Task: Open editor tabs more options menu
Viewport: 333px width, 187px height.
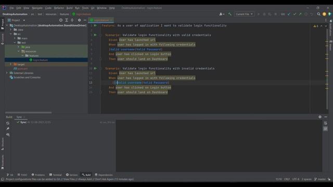Action: tap(326, 20)
